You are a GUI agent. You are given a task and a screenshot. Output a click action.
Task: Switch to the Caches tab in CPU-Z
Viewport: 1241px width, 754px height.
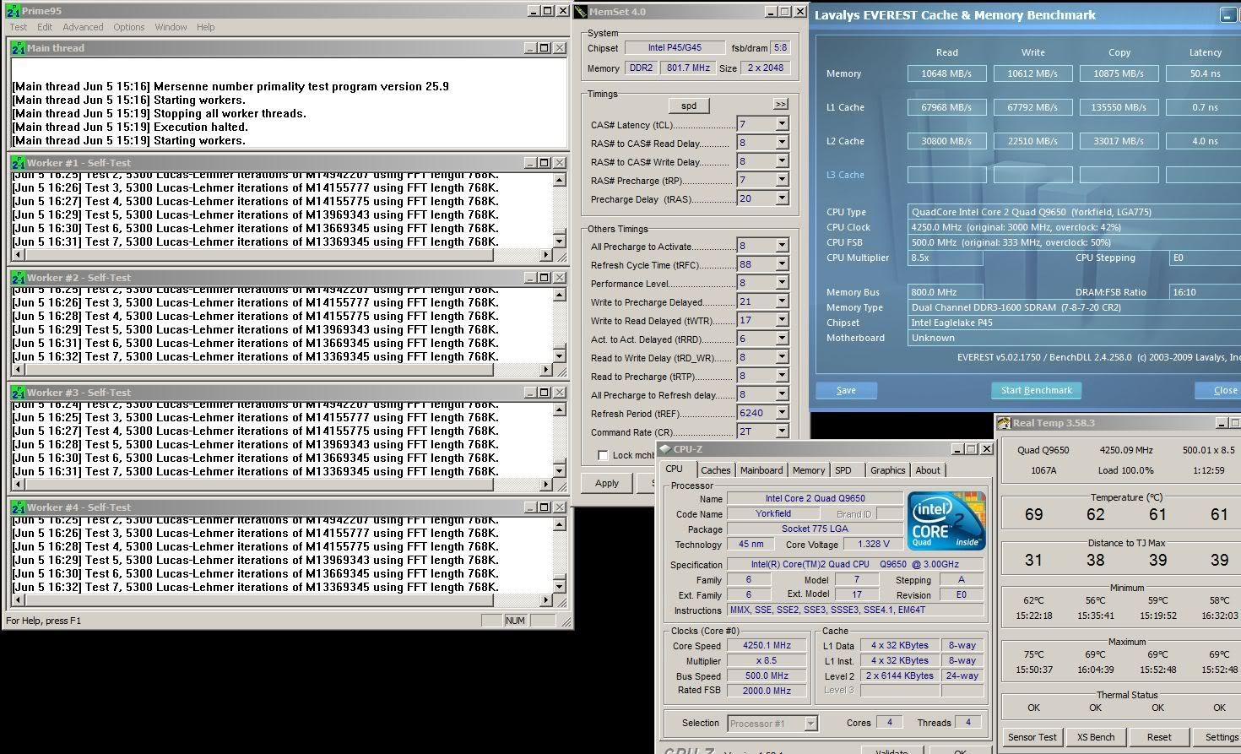pos(715,470)
